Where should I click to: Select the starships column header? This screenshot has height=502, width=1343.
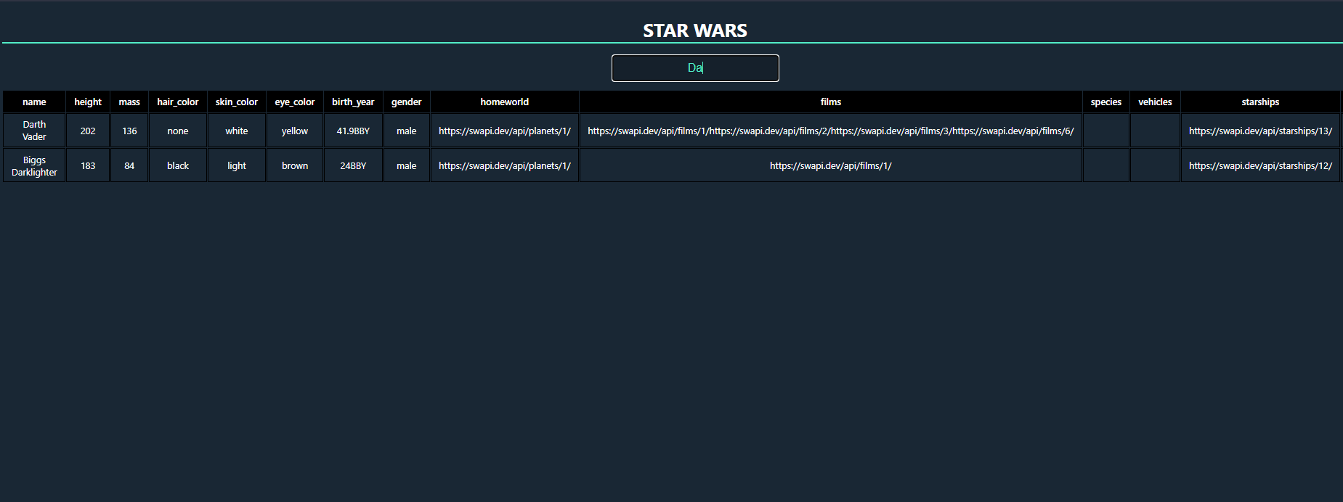pyautogui.click(x=1260, y=102)
